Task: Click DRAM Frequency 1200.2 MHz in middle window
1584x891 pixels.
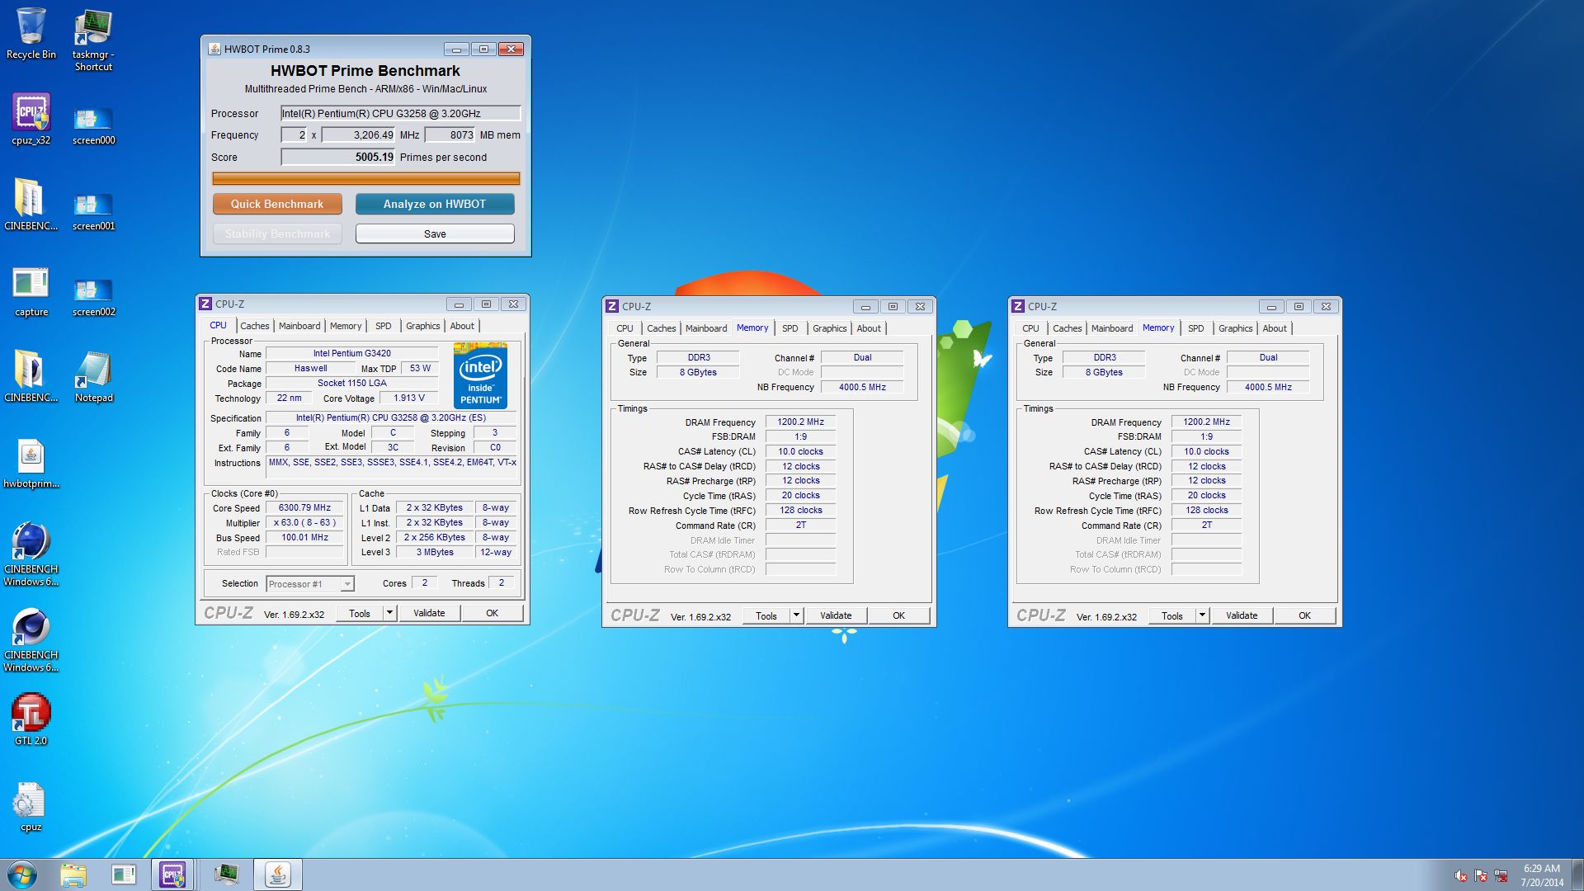Action: point(800,422)
